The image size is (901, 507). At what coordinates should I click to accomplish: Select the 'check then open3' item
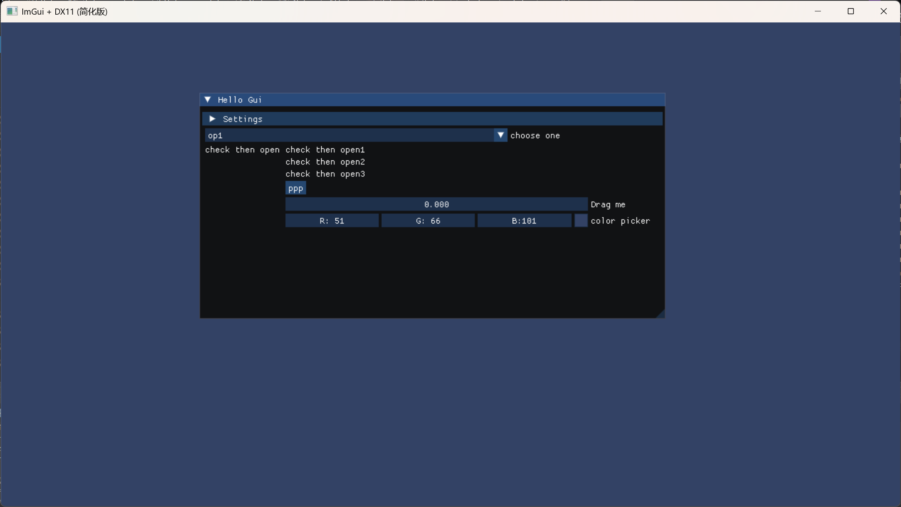coord(325,174)
